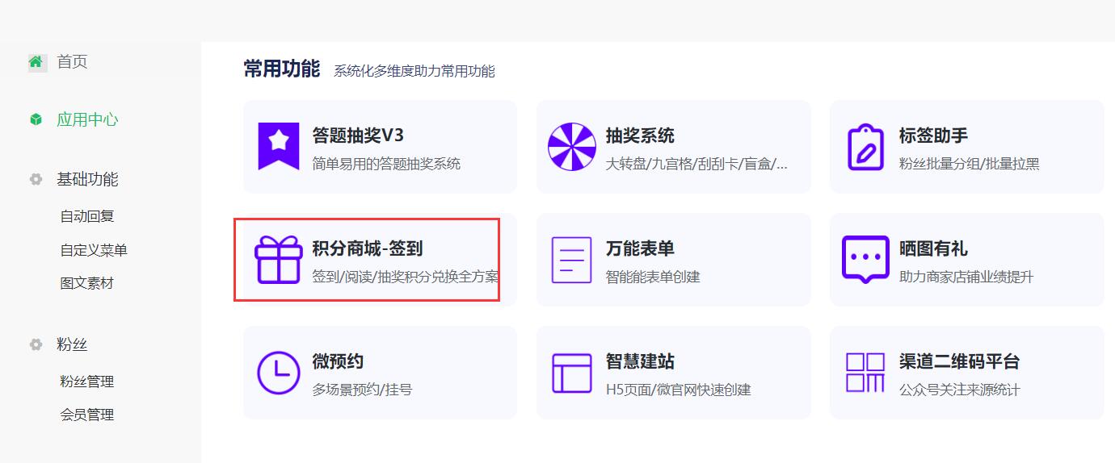Click the document form icon of 万能表单

coord(572,260)
